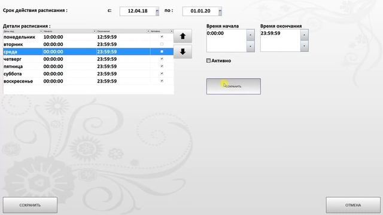Screen dimensions: 383x215
Task: Open the schedule start date dropdown
Action: click(x=157, y=11)
